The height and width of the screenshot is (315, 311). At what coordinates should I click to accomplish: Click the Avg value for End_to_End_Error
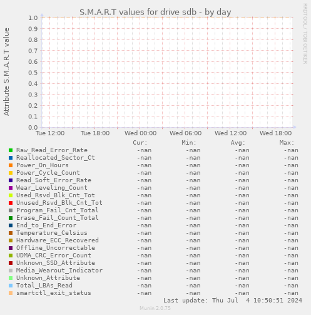[242, 225]
